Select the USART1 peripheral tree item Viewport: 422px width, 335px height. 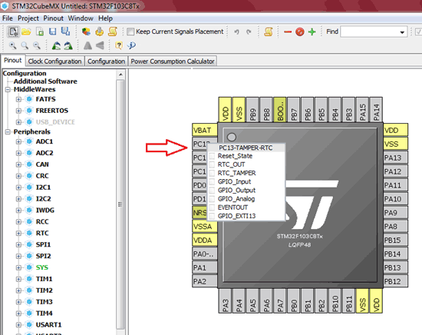[48, 325]
